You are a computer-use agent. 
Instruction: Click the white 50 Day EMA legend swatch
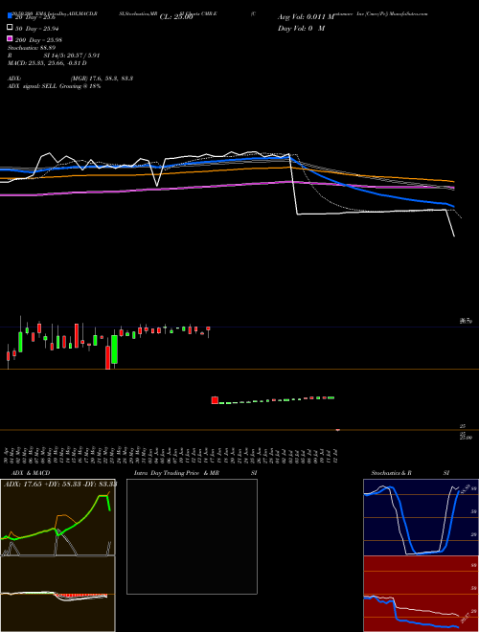point(11,28)
